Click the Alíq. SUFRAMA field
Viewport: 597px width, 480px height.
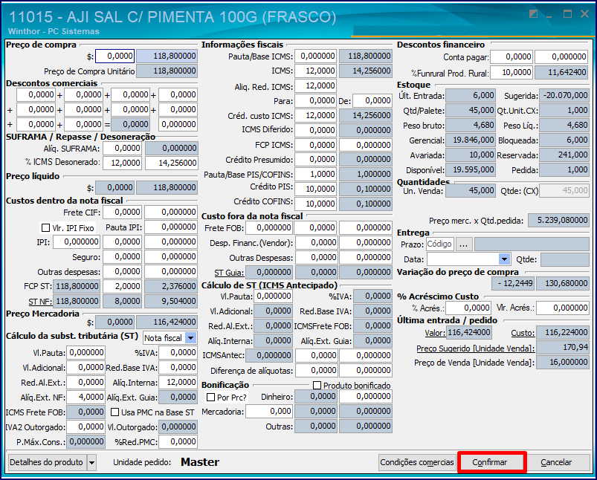pos(123,148)
